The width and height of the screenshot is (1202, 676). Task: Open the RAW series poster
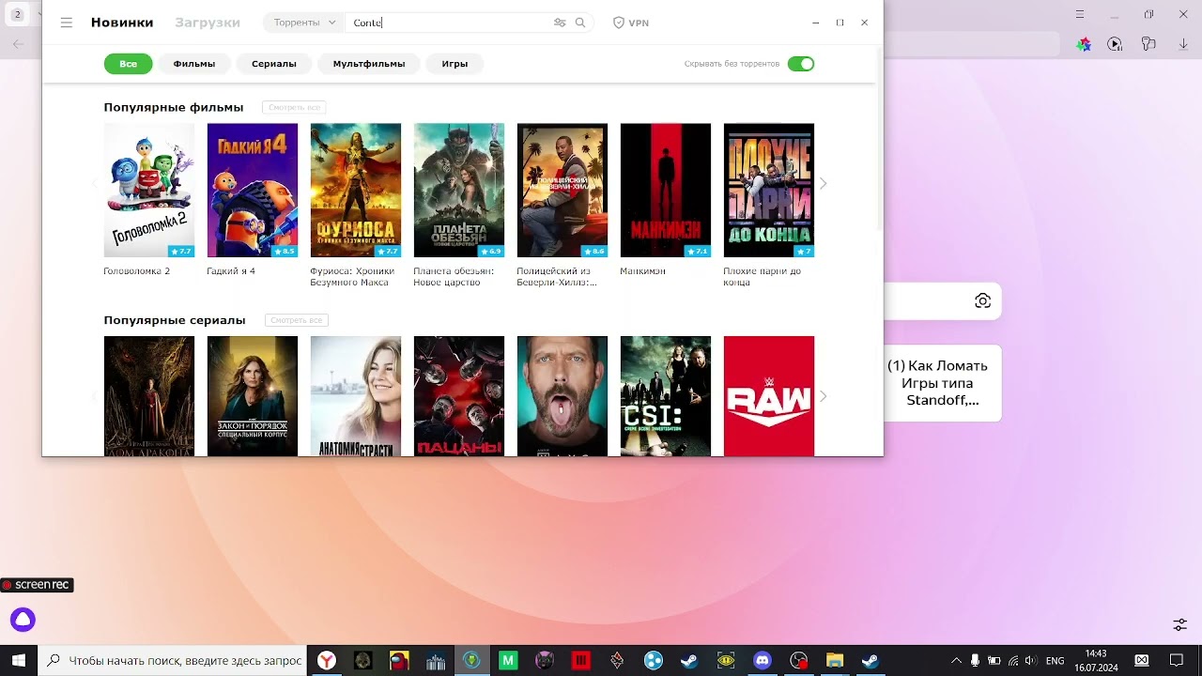769,396
